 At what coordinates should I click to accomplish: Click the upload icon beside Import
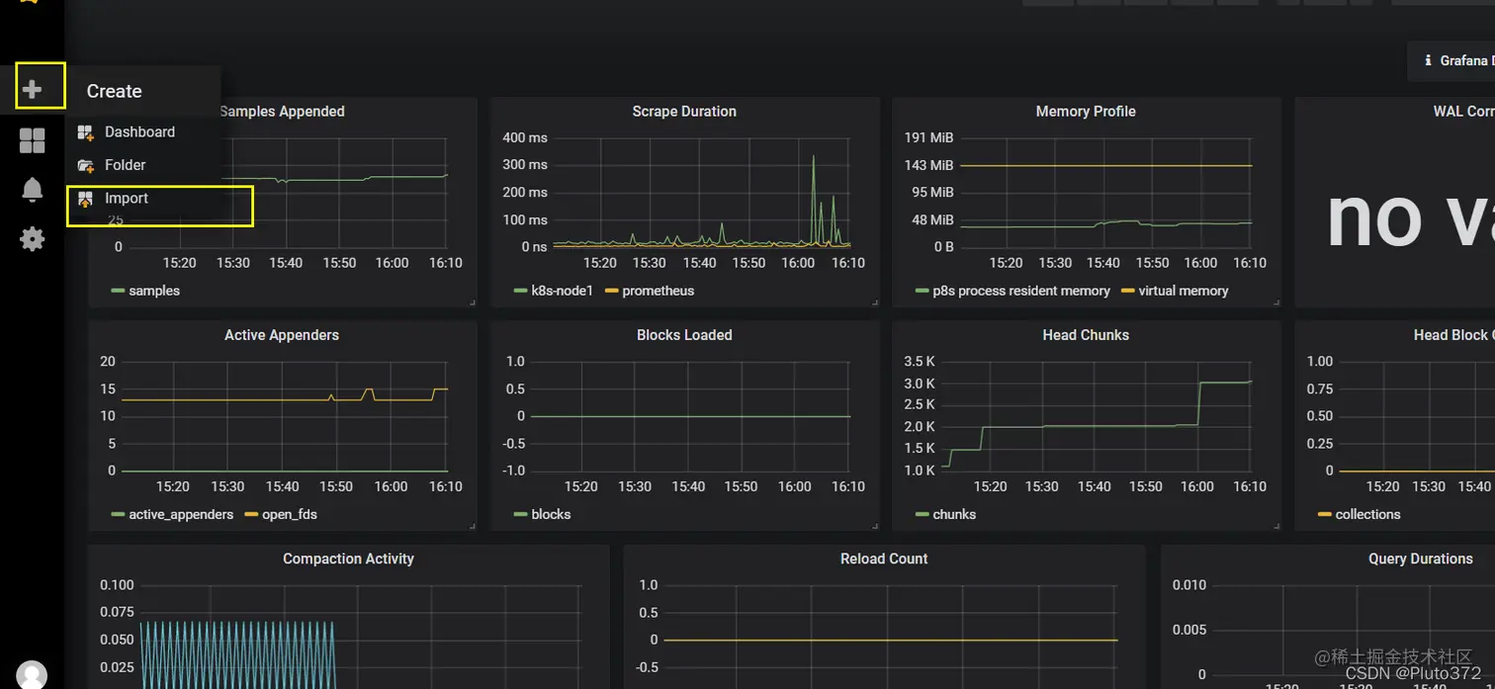coord(86,199)
